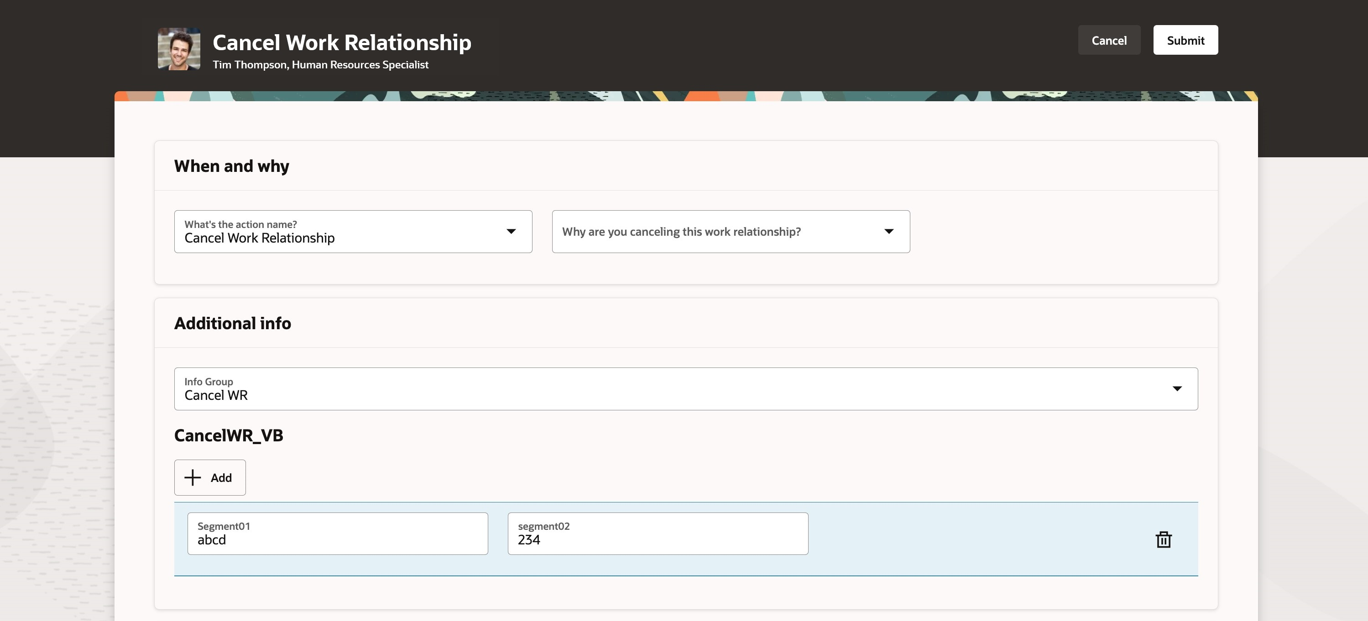Add a new CancelWR_VB row
Screen dimensions: 1368x621
click(210, 478)
